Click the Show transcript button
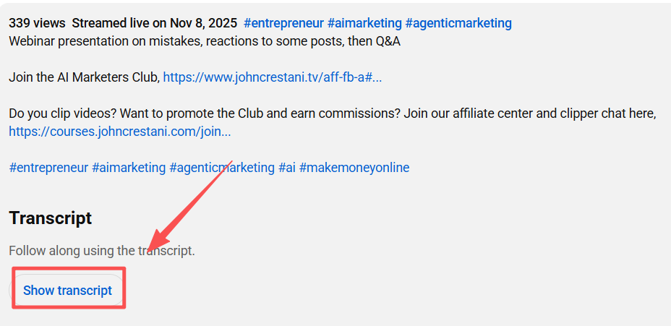This screenshot has width=671, height=326. [67, 291]
